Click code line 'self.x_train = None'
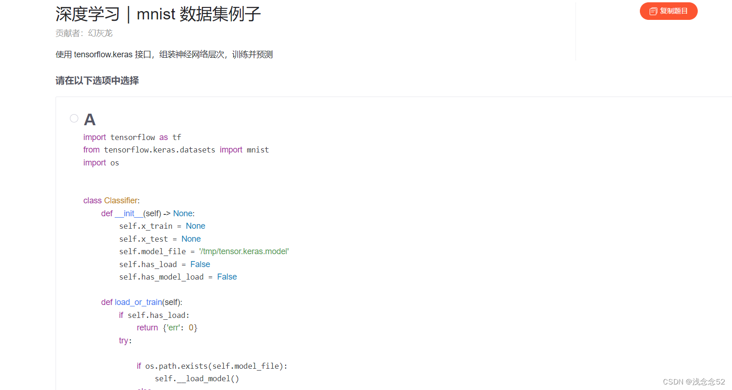 click(162, 226)
